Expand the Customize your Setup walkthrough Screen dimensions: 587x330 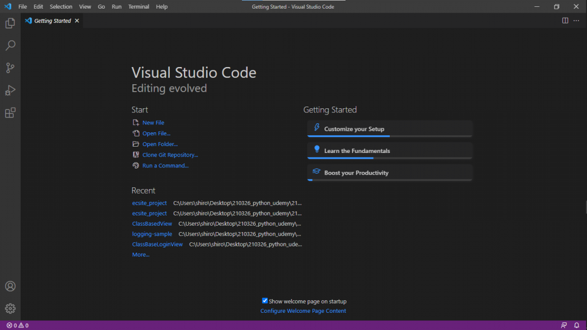point(389,128)
